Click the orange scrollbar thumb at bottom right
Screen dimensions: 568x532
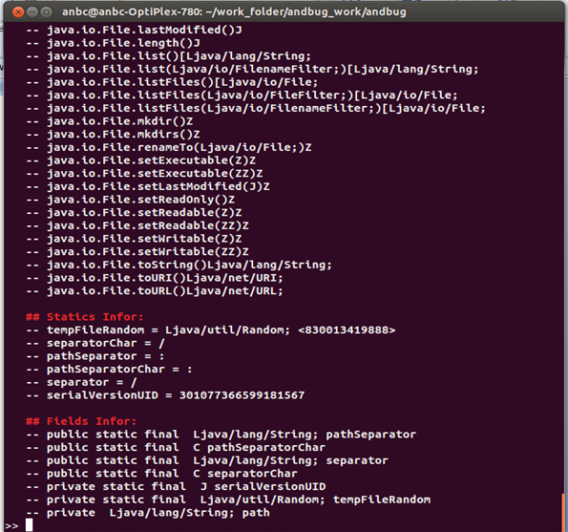coord(563,512)
